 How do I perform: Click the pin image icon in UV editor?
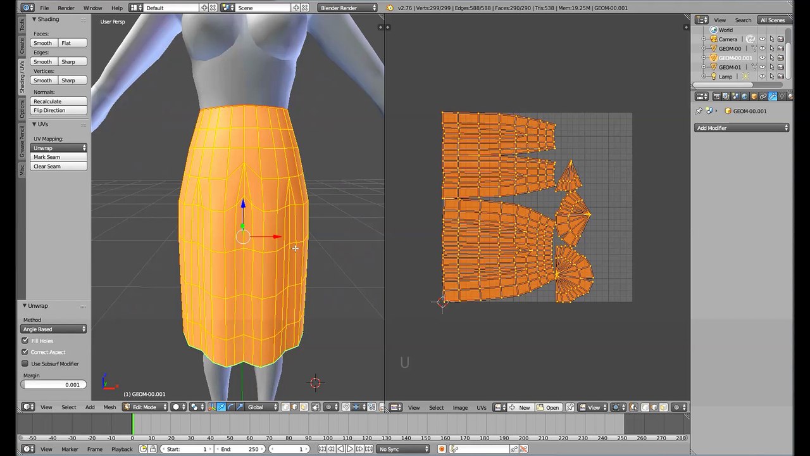[570, 407]
